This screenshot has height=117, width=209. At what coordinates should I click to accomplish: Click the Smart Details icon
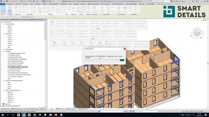point(54,44)
